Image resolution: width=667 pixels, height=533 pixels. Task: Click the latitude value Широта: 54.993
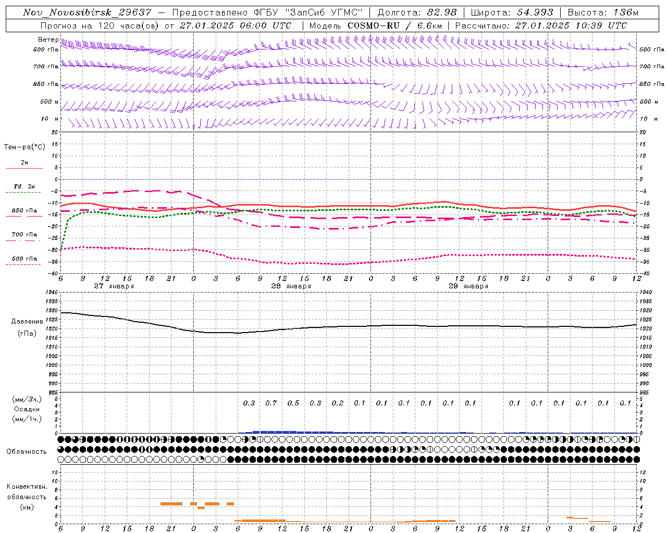pos(512,12)
